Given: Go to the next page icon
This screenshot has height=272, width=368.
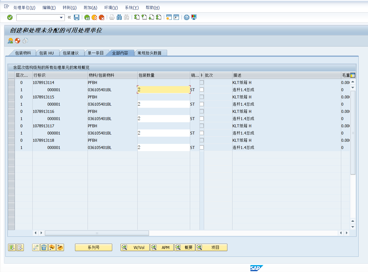Looking at the screenshot, I should (151, 17).
